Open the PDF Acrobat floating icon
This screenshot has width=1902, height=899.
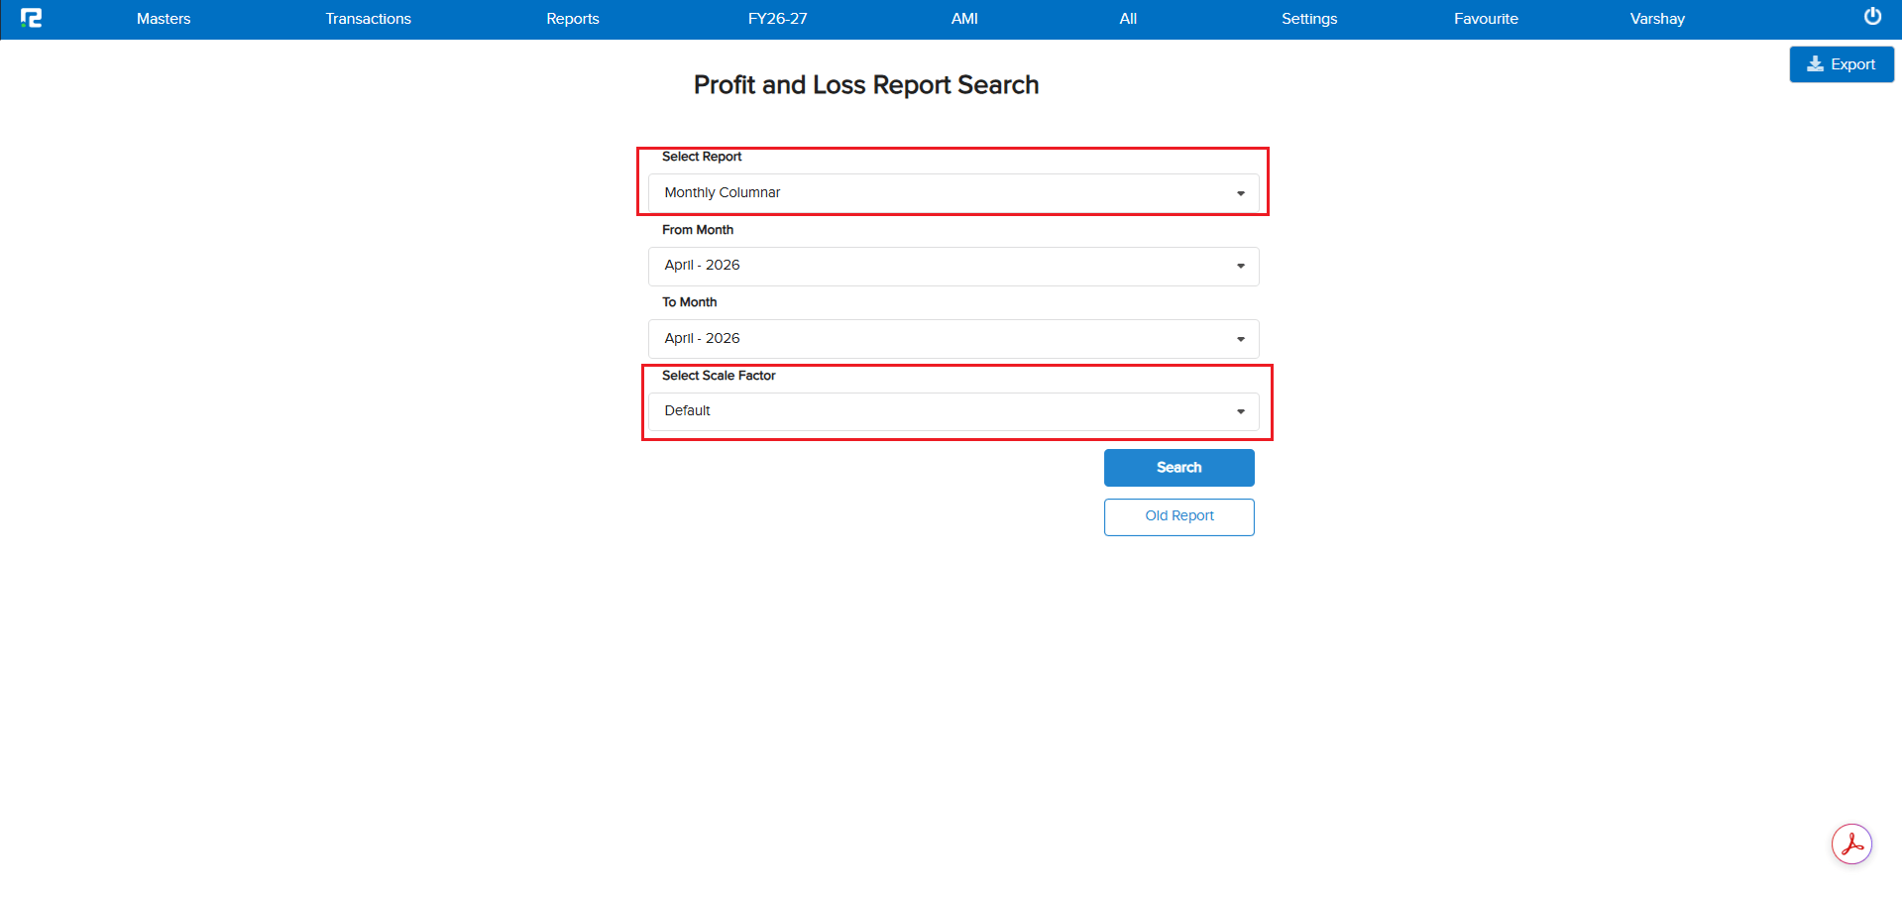(x=1851, y=844)
